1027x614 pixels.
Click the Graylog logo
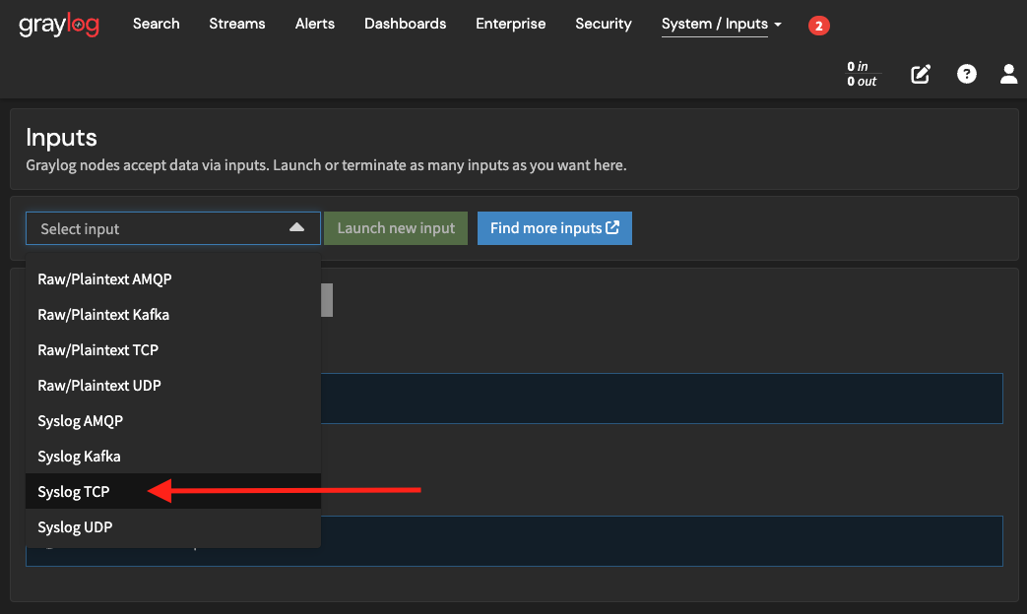pos(59,25)
